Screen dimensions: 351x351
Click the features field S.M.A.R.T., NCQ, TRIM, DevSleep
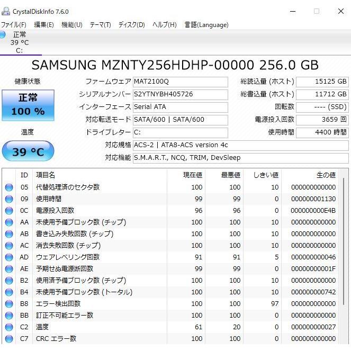click(241, 158)
